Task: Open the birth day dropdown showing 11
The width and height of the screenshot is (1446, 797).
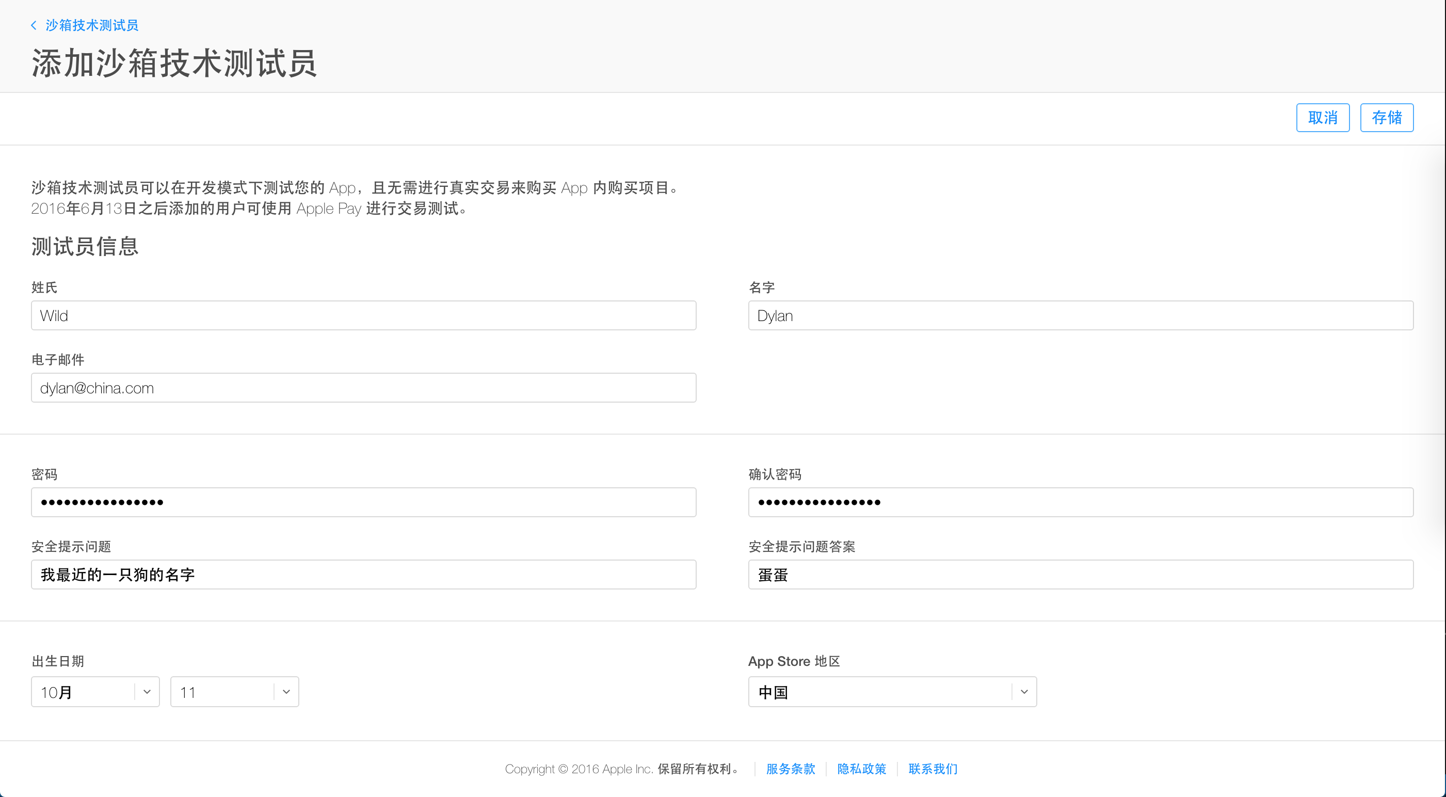Action: coord(223,692)
